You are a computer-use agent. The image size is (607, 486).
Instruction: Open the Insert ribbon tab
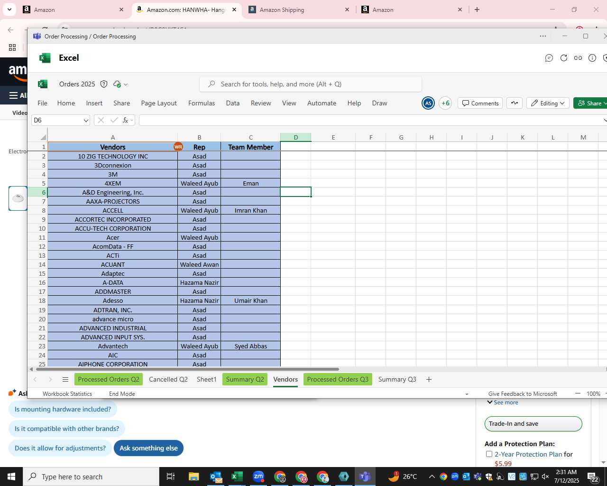point(94,103)
